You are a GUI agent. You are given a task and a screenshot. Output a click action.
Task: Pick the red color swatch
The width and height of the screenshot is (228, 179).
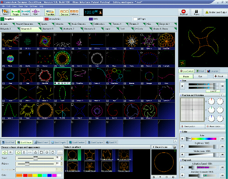coord(25,175)
